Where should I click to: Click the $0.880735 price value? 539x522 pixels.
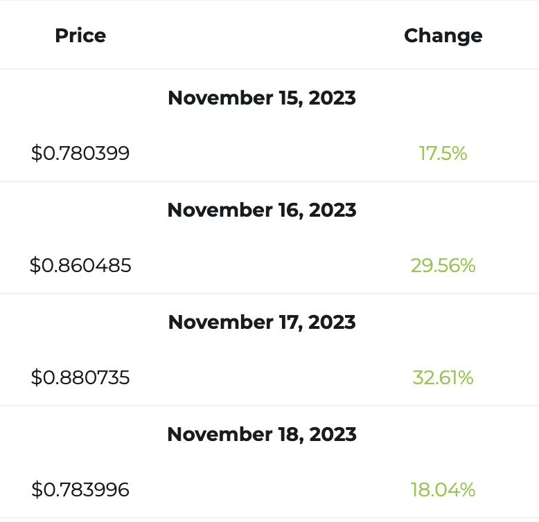tap(80, 377)
